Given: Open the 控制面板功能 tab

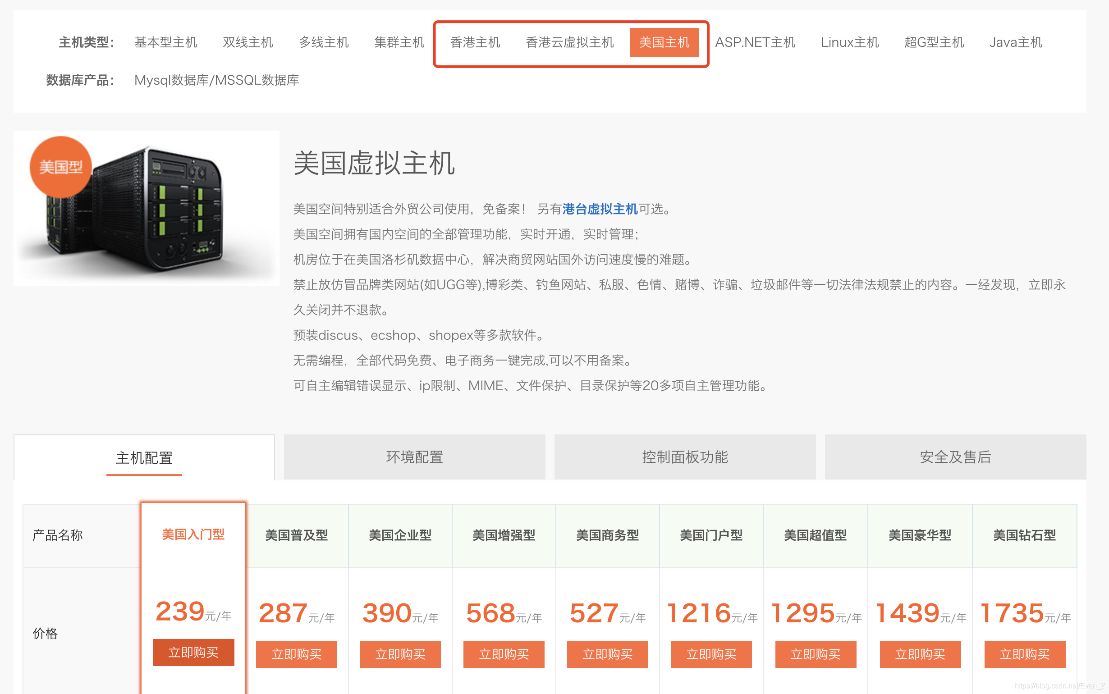Looking at the screenshot, I should pos(684,457).
